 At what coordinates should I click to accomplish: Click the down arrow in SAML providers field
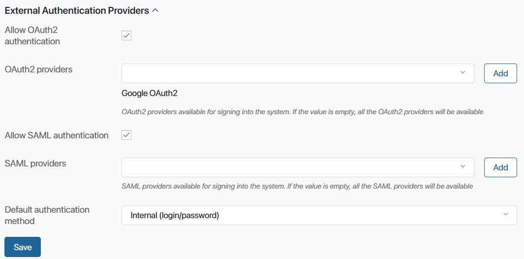[463, 166]
